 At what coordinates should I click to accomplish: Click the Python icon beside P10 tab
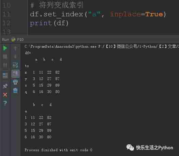[13, 40]
